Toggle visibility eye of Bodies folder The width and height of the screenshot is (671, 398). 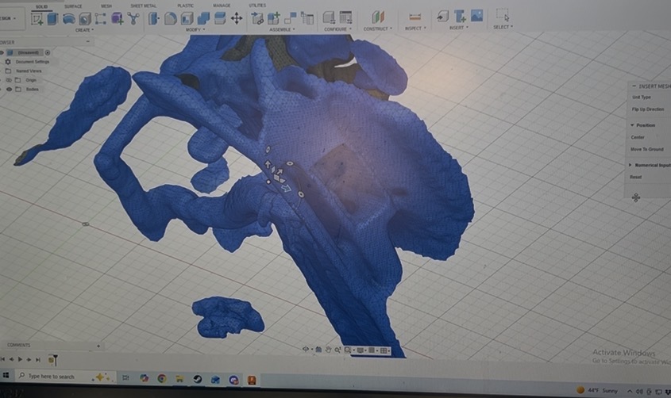[x=9, y=90]
